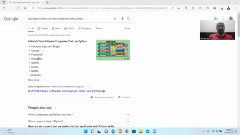Open the Favorites star list in toolbar
240x135 pixels.
point(207,8)
